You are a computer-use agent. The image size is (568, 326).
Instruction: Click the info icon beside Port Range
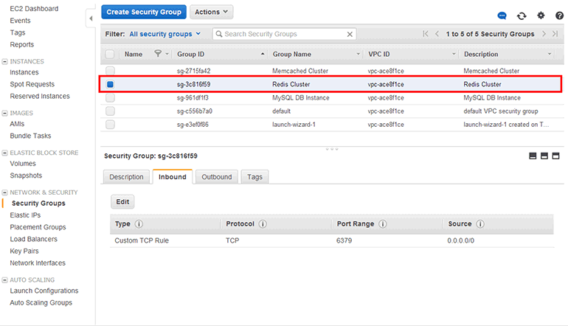[x=381, y=224]
